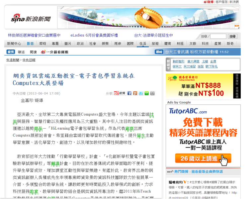Print the article using printer icon

point(152,93)
